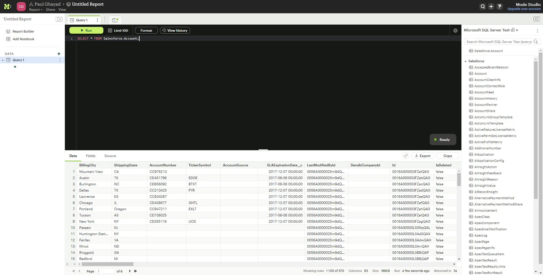The height and width of the screenshot is (275, 543).
Task: Collapse the Salesforce schema tree
Action: click(x=465, y=61)
